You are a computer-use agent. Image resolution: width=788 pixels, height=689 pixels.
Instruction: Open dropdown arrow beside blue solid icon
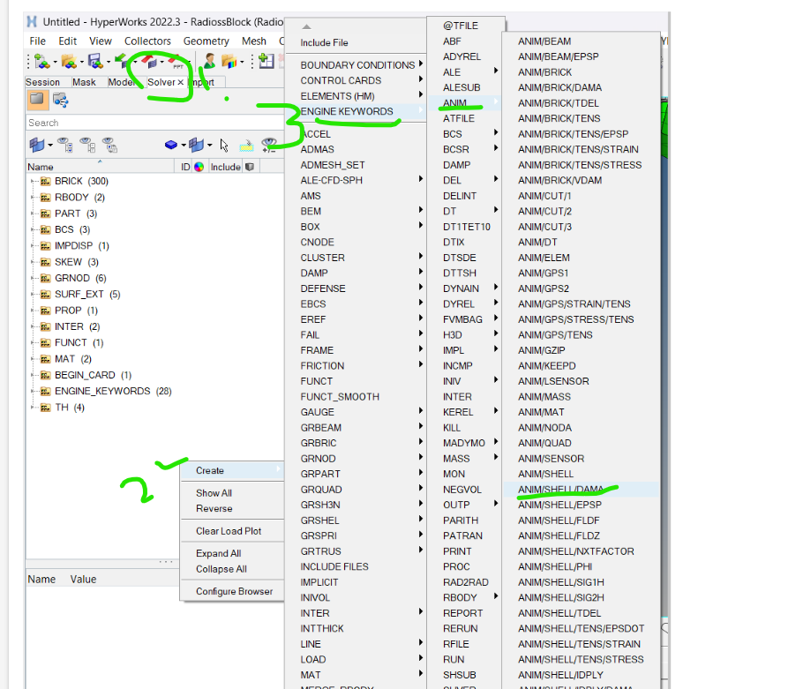(184, 146)
